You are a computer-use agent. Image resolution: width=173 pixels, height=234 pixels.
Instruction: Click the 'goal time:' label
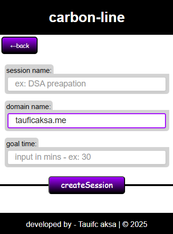point(22,144)
